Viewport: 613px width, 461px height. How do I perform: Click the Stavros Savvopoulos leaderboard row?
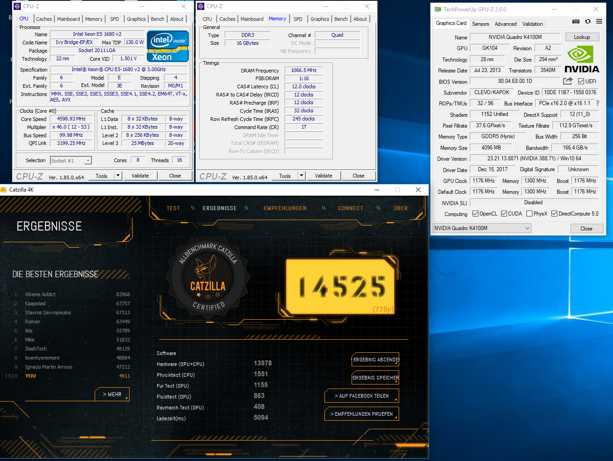72,312
